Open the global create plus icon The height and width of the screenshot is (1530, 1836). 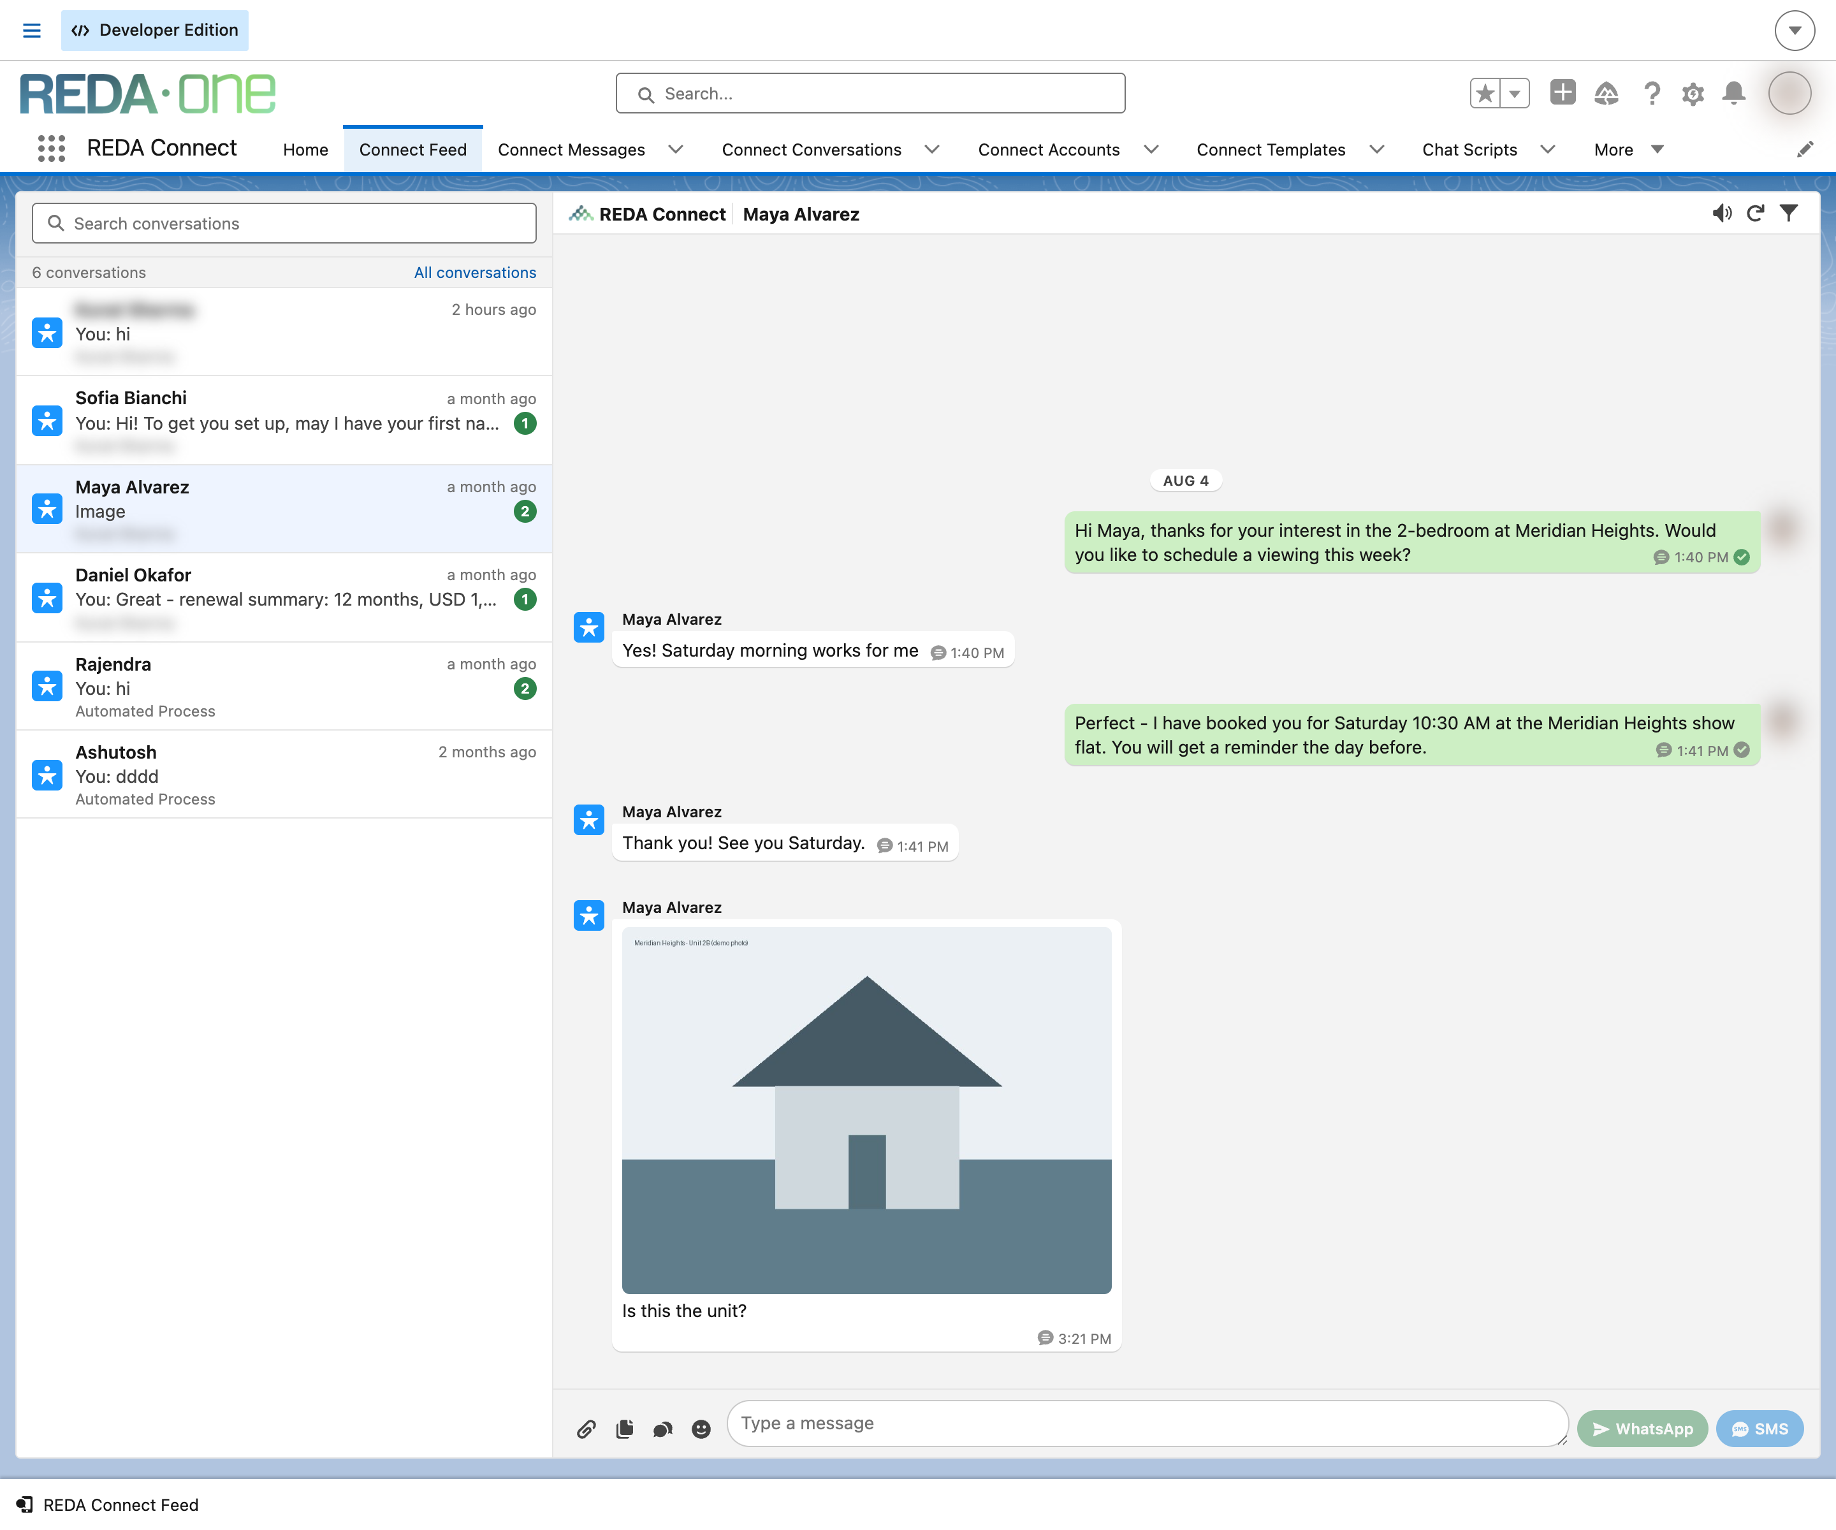tap(1563, 92)
